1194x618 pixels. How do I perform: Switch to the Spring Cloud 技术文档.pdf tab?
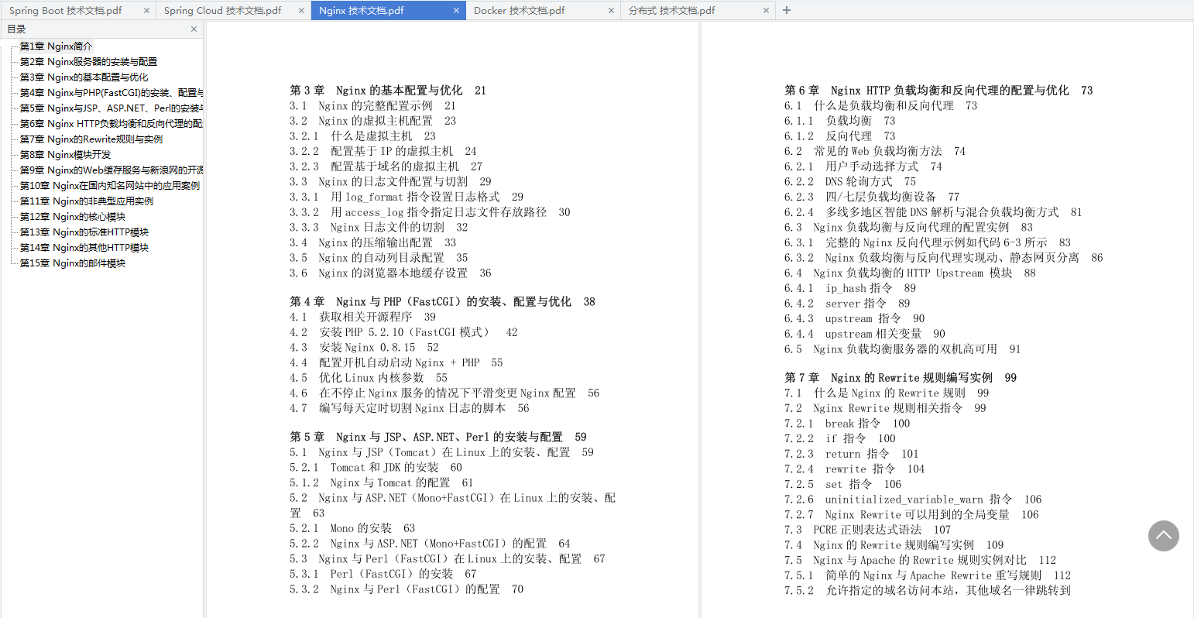point(233,11)
